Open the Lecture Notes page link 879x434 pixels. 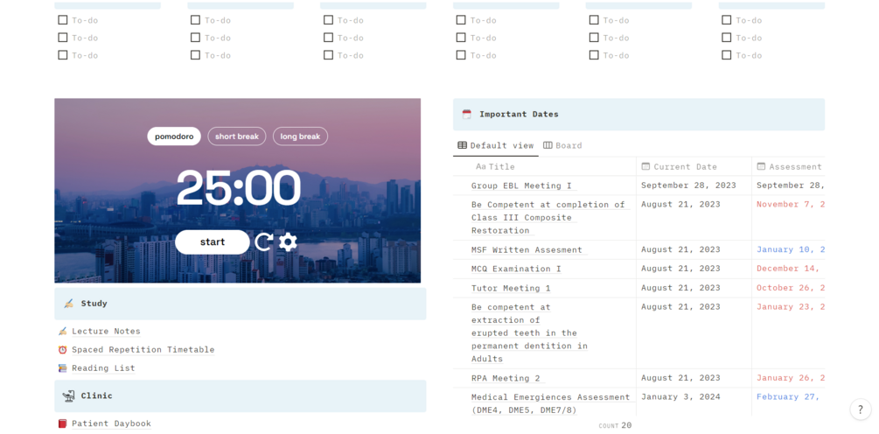106,332
